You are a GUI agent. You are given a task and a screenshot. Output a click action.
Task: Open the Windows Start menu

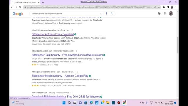(64, 103)
